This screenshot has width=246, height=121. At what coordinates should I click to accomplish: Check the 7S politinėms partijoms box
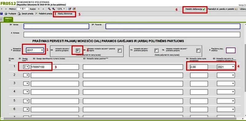[x=156, y=50]
